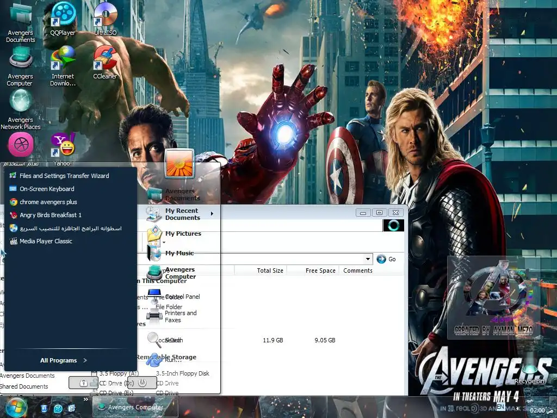
Task: Select CD Drive (E:) in Explorer
Action: (113, 393)
